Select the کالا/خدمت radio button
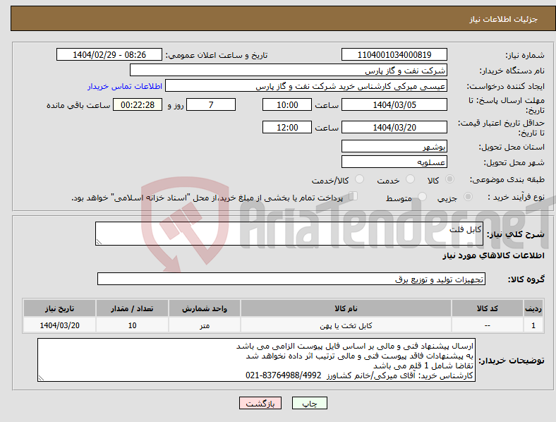This screenshot has width=556, height=422. coord(359,179)
